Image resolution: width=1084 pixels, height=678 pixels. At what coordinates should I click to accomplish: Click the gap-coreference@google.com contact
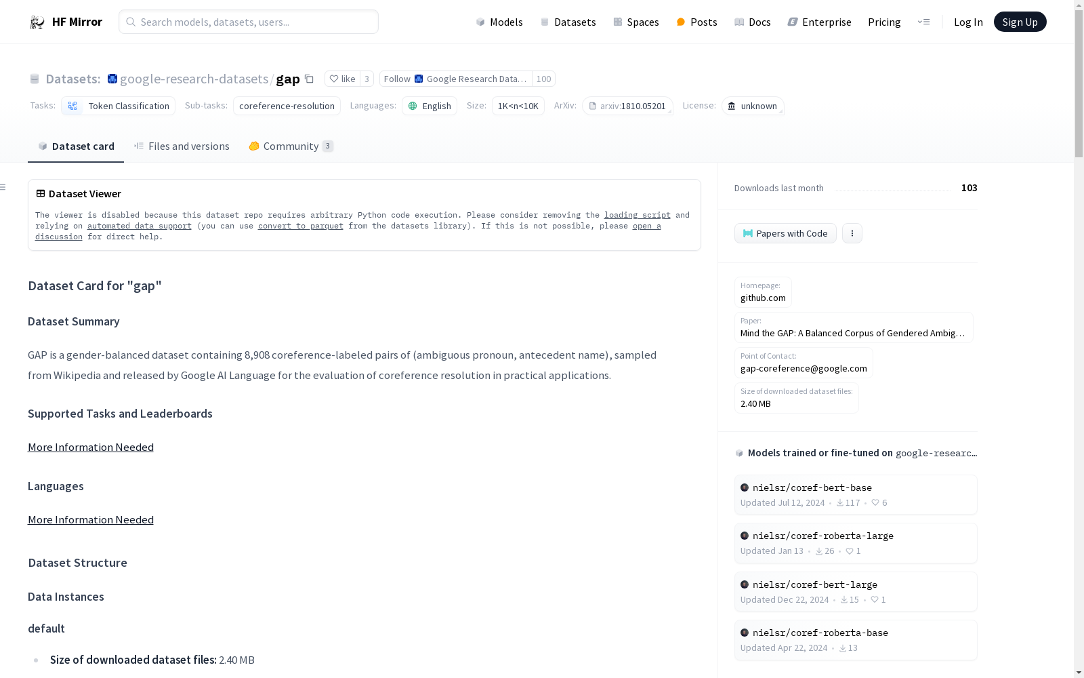click(x=804, y=363)
